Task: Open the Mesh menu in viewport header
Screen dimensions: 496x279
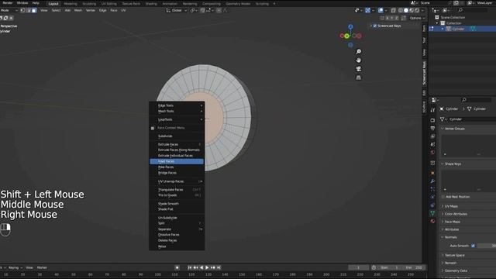Action: coord(78,10)
